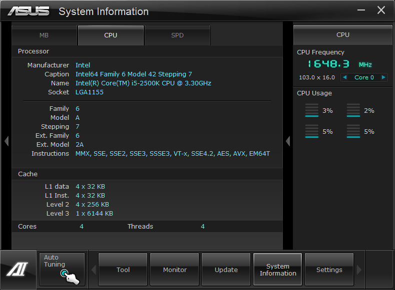The height and width of the screenshot is (290, 395).
Task: Select previous core with left arrow
Action: click(345, 77)
